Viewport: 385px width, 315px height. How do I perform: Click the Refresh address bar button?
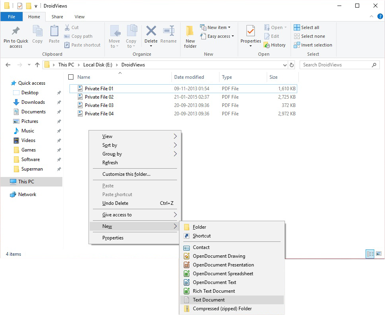pyautogui.click(x=292, y=65)
